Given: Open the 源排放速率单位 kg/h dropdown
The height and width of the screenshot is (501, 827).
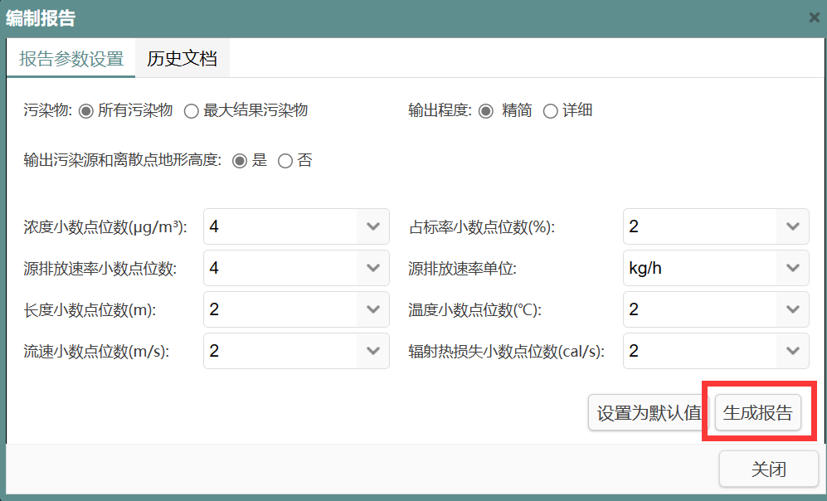Looking at the screenshot, I should coord(792,268).
